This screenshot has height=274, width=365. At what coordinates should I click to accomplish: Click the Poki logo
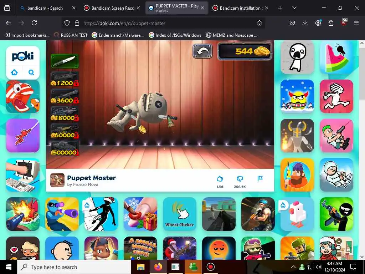click(23, 57)
